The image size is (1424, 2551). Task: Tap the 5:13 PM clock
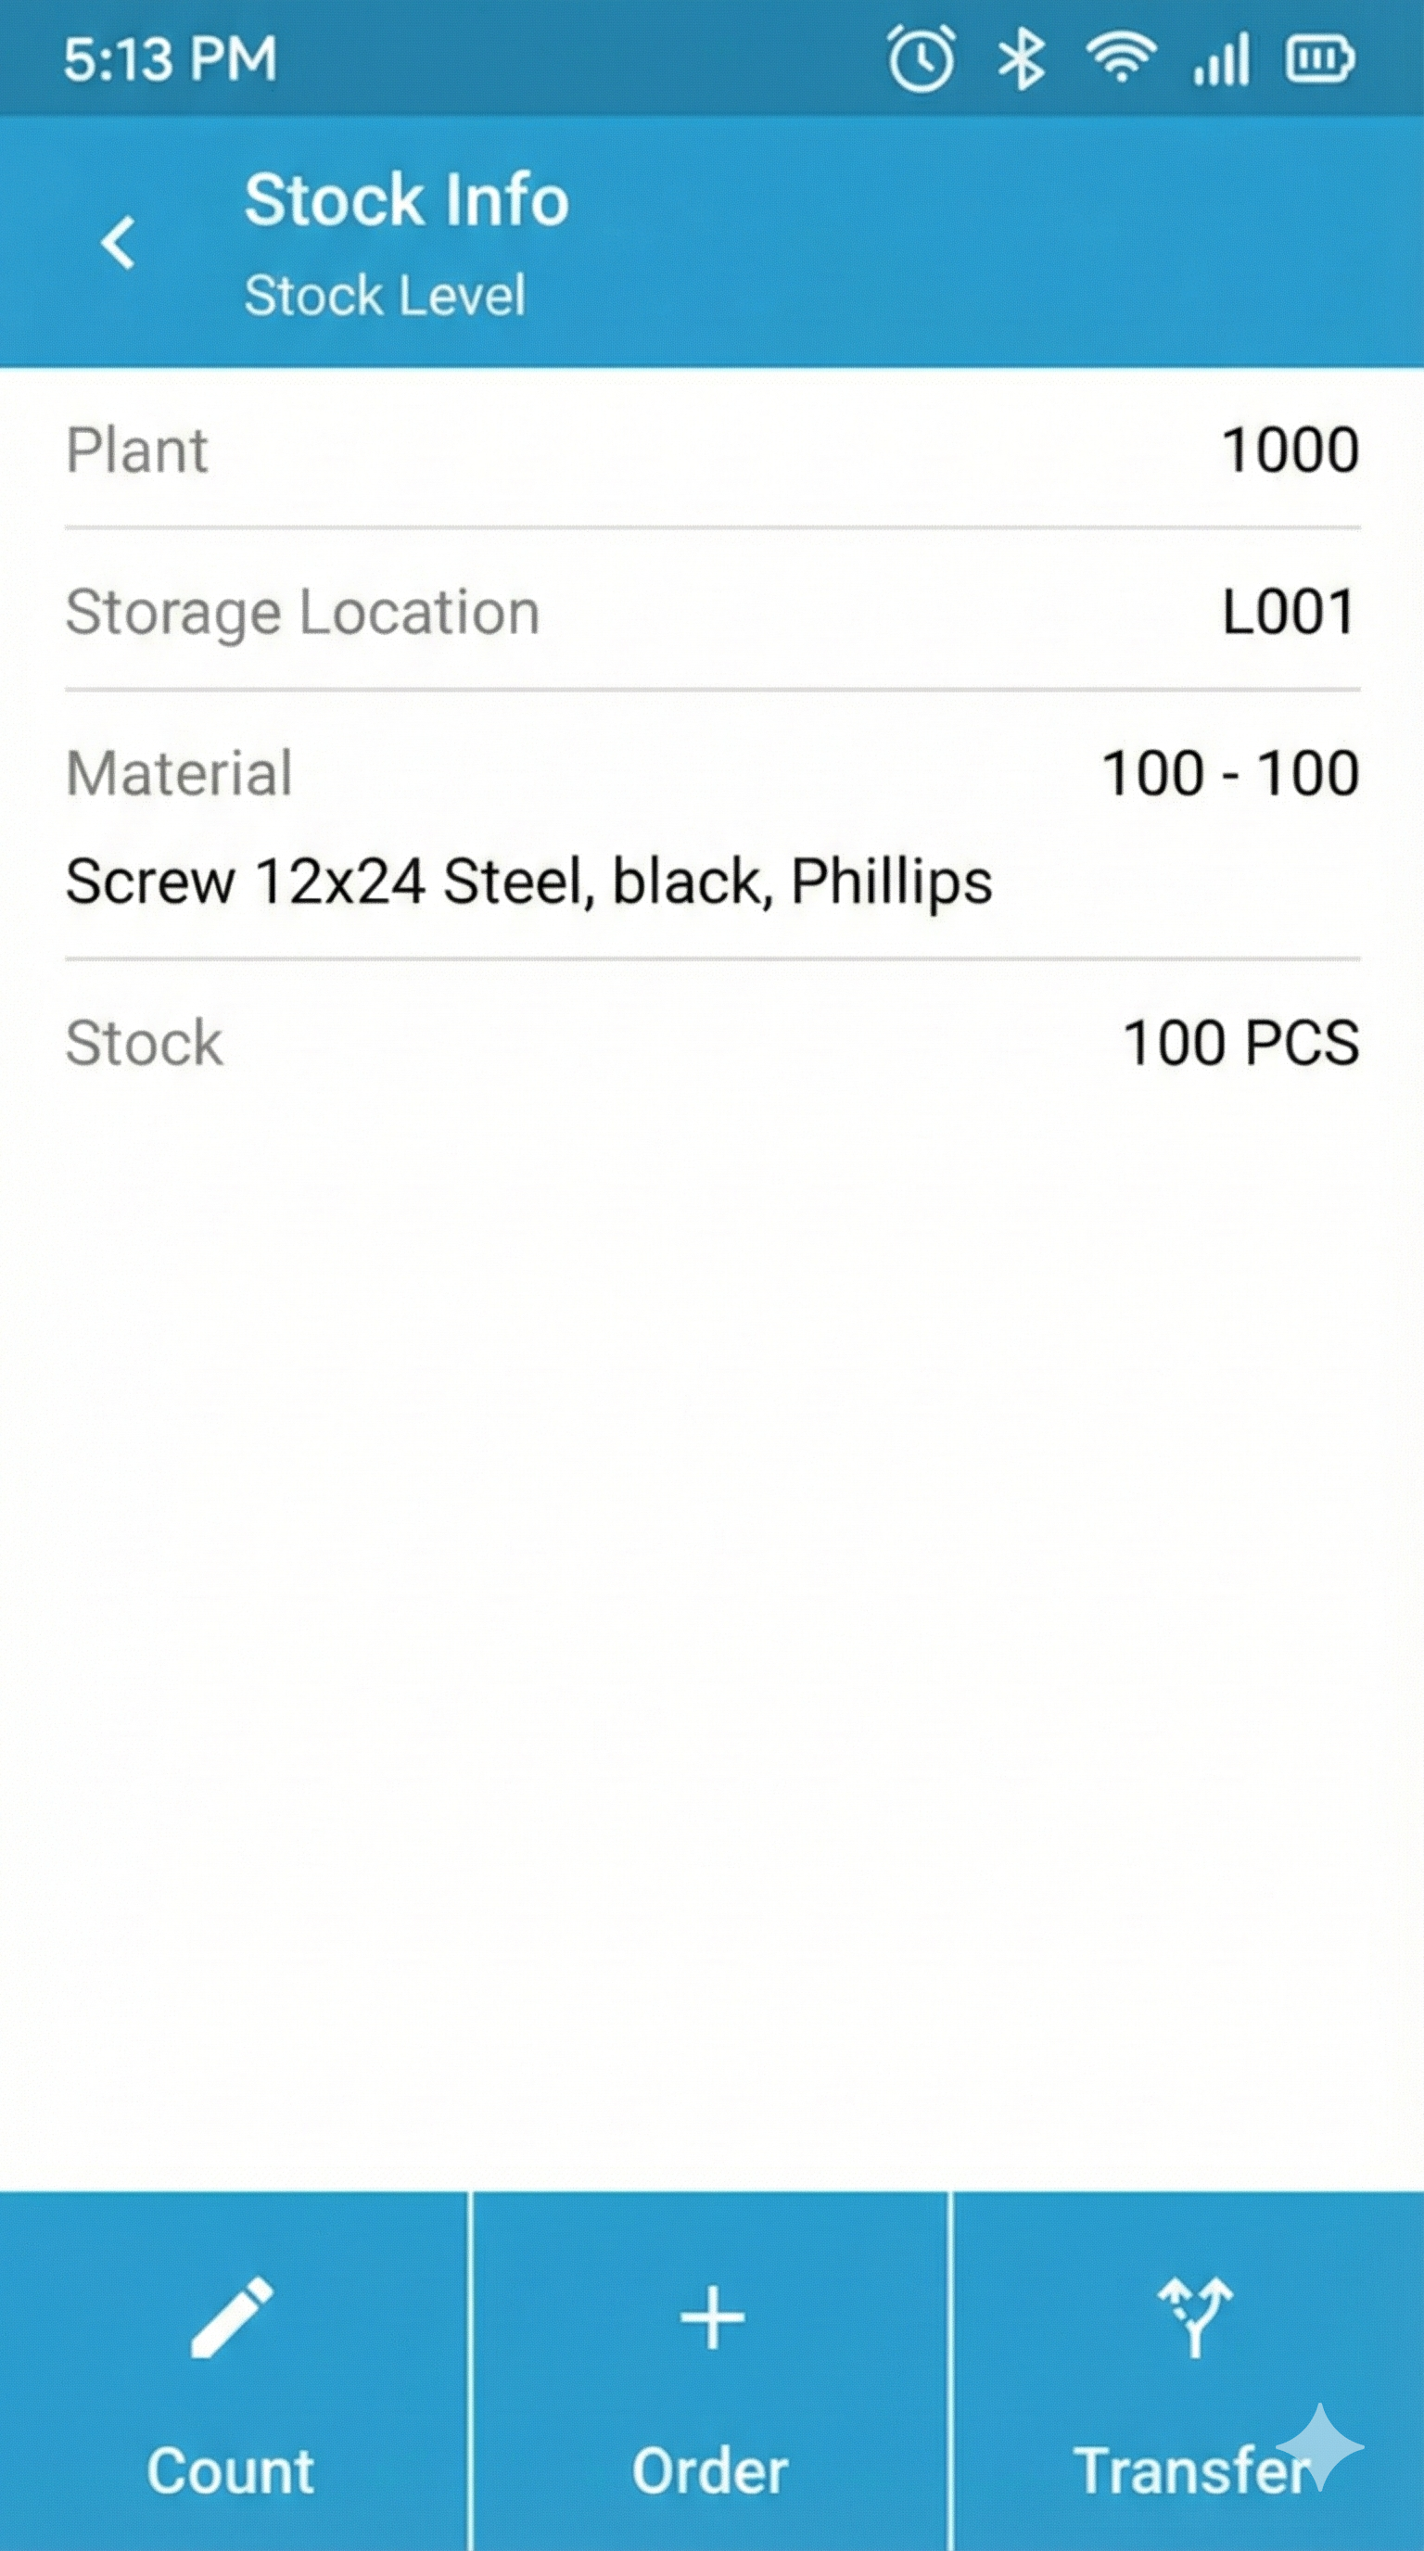pyautogui.click(x=171, y=59)
